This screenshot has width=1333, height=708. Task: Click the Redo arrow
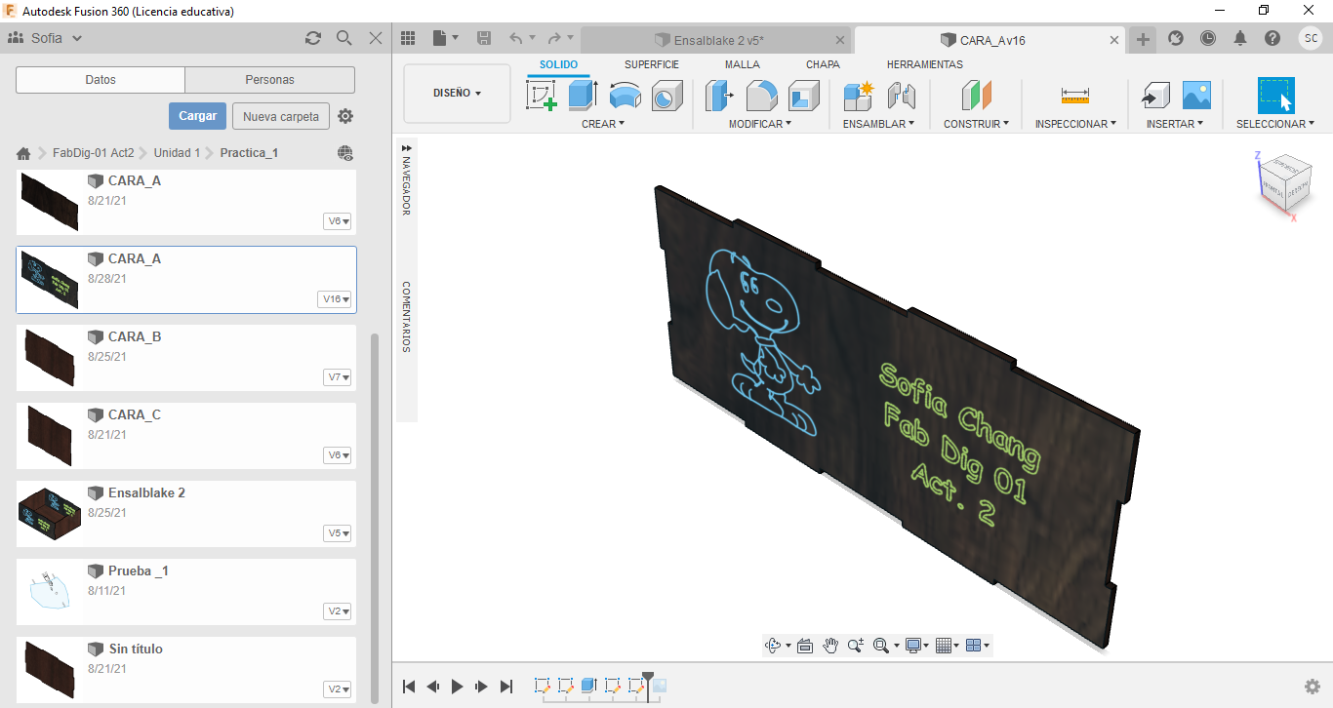(x=554, y=38)
